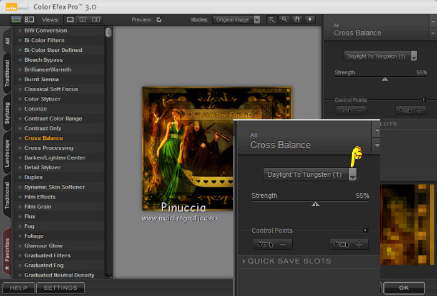Click Strength slider handle in top-right panel
The width and height of the screenshot is (437, 296).
click(385, 79)
